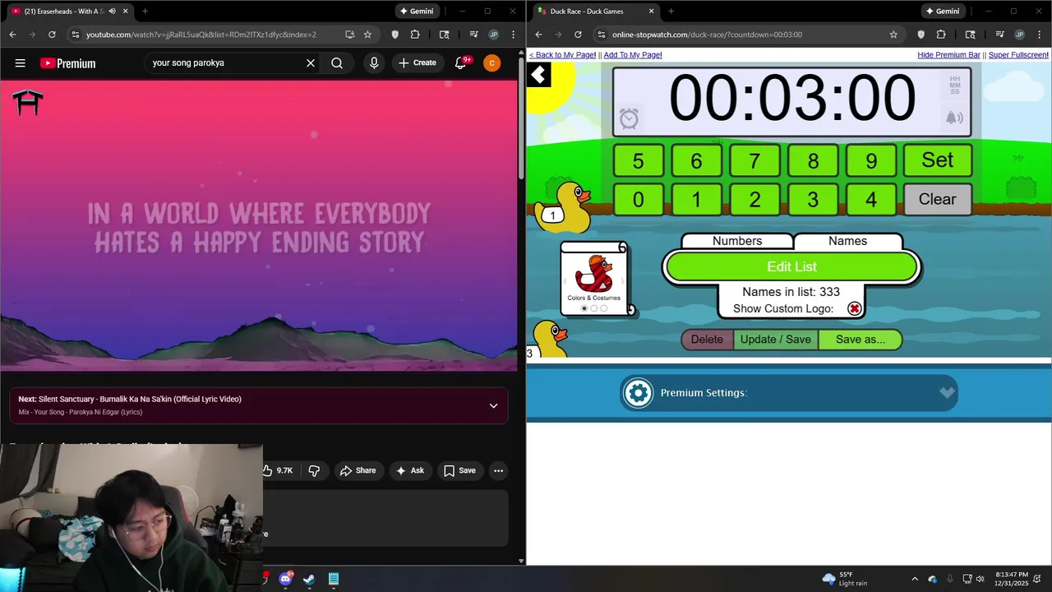Image resolution: width=1052 pixels, height=592 pixels.
Task: Clear the YouTube search text with X
Action: coord(311,63)
